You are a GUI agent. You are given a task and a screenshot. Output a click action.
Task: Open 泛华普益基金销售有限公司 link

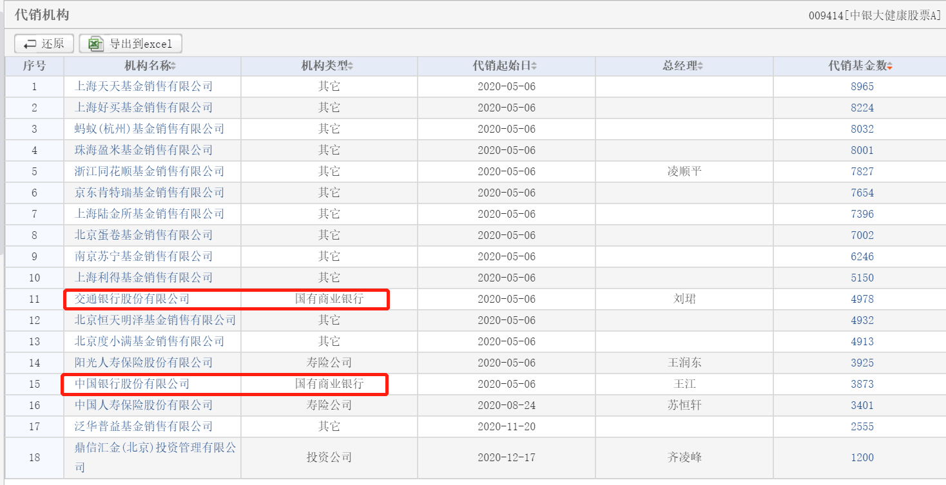tap(144, 426)
